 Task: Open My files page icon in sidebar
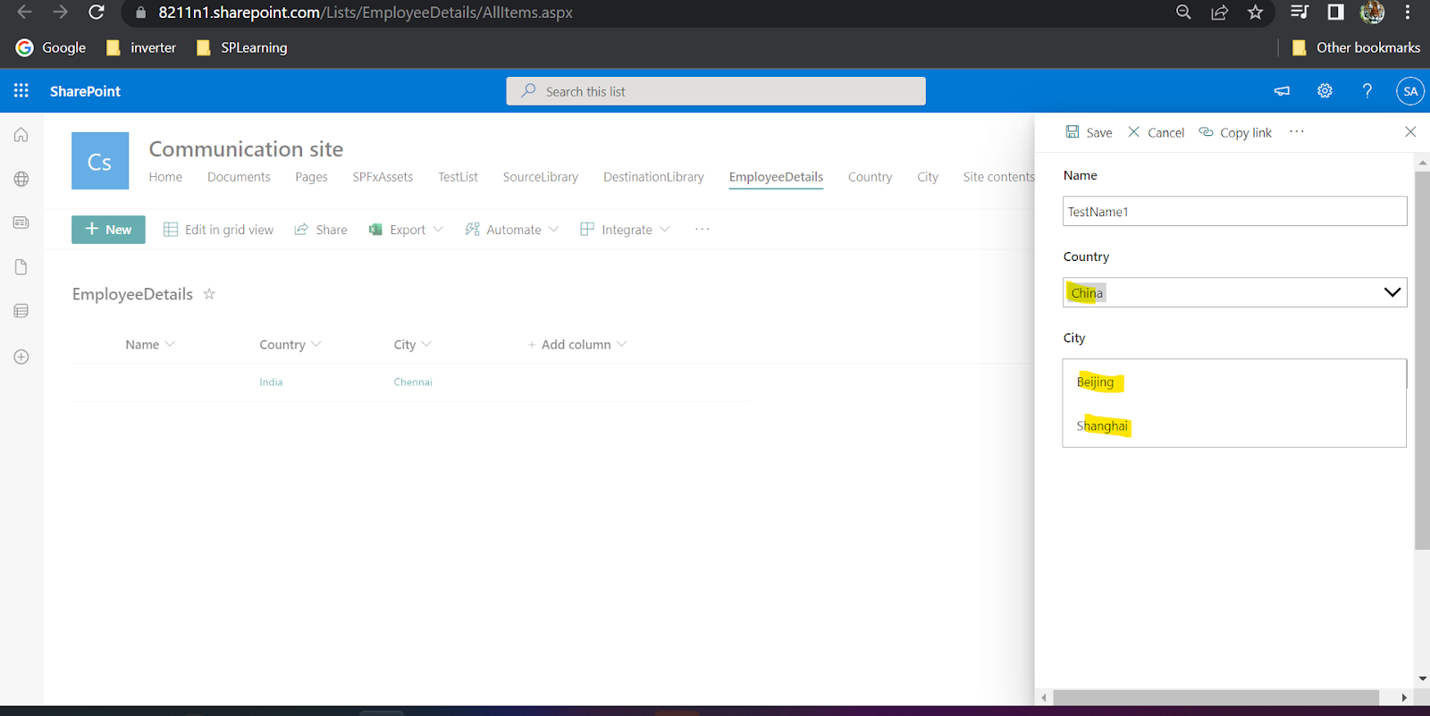[21, 267]
